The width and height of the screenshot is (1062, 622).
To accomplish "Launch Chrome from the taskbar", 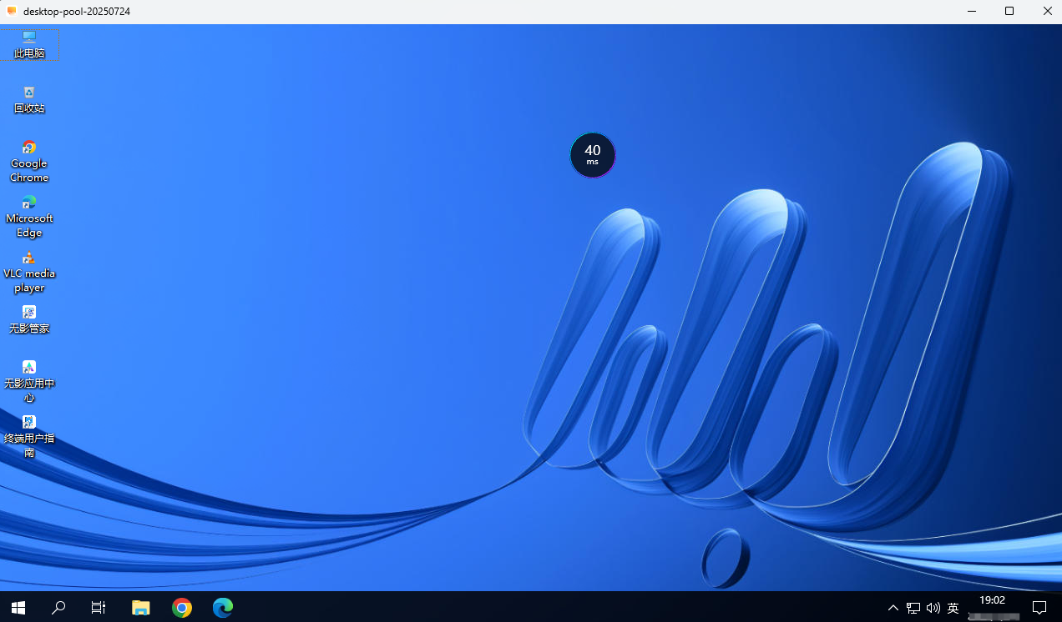I will (x=181, y=608).
